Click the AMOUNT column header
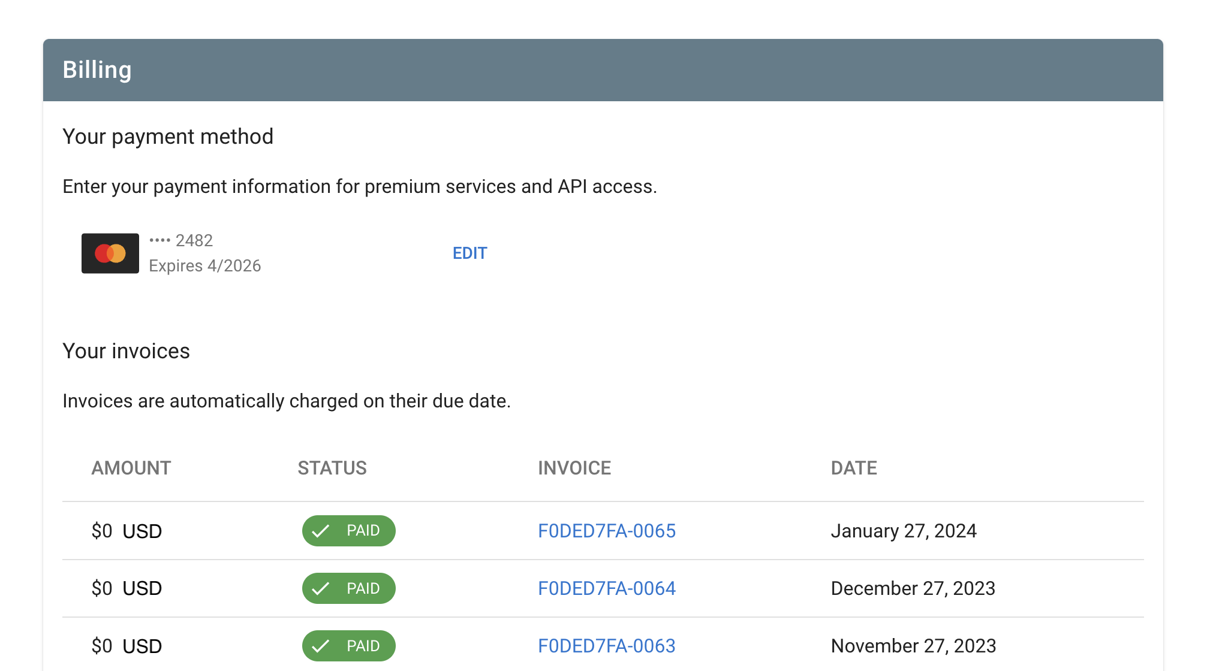Image resolution: width=1210 pixels, height=671 pixels. [131, 468]
